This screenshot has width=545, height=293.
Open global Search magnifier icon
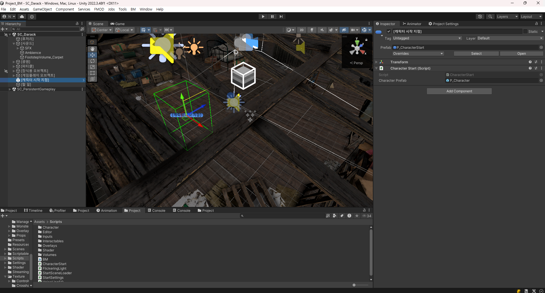click(x=490, y=17)
